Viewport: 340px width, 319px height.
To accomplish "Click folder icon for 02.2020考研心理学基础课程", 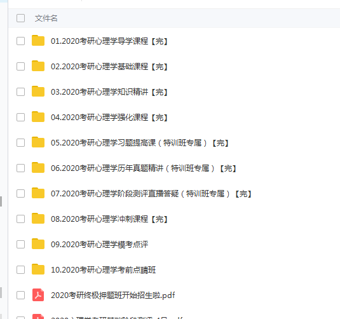I will click(38, 66).
